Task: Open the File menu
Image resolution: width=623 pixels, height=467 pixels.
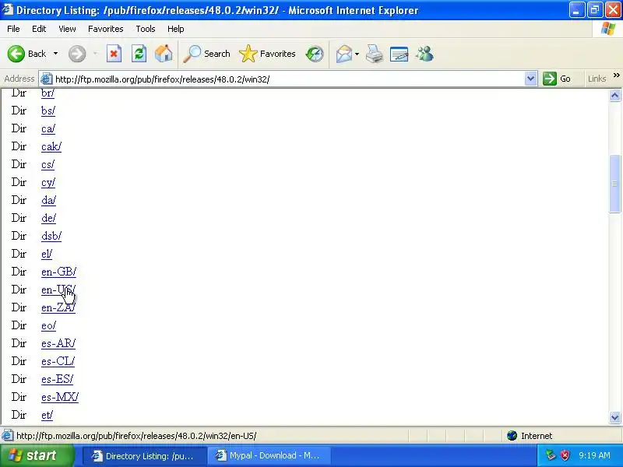Action: click(x=13, y=29)
